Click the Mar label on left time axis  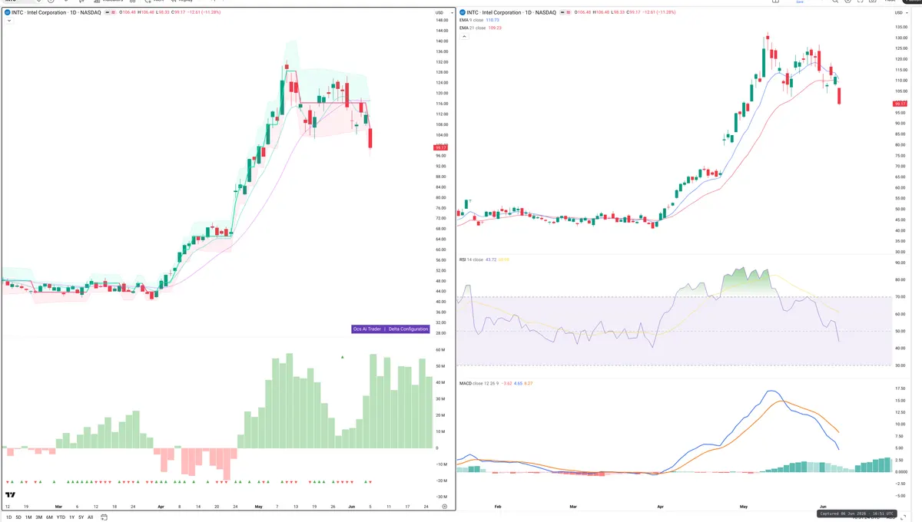(x=58, y=507)
